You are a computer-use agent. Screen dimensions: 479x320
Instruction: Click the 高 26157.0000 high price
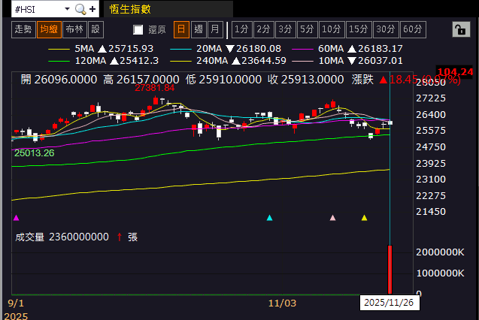pyautogui.click(x=141, y=80)
